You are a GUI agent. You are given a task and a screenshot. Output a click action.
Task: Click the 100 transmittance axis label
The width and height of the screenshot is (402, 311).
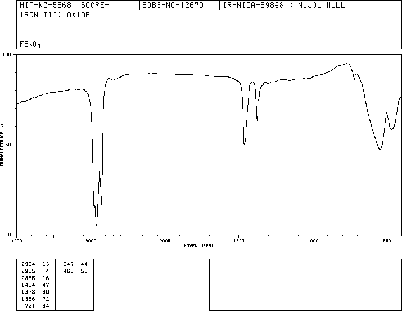[x=7, y=55]
